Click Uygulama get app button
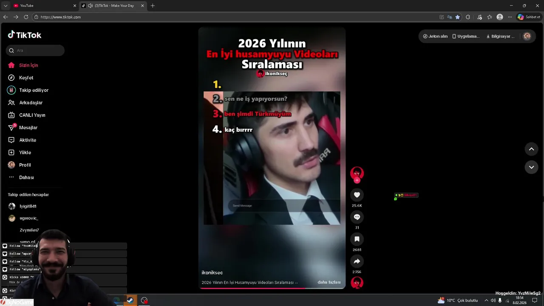 tap(466, 36)
